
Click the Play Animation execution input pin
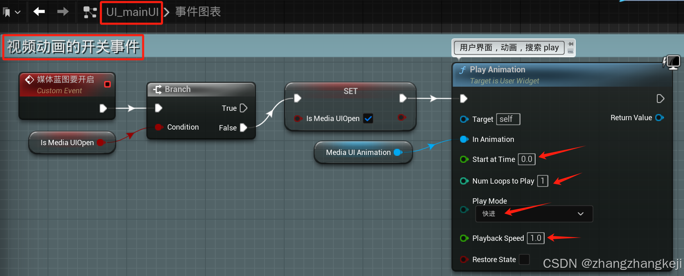464,99
